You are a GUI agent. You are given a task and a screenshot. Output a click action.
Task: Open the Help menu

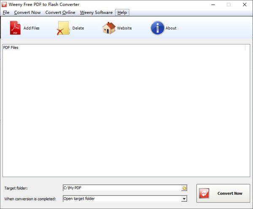(x=122, y=12)
